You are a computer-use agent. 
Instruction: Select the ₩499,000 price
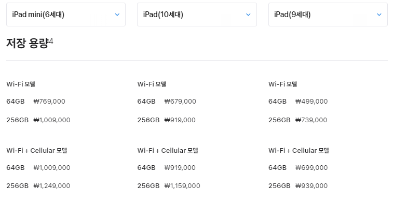pyautogui.click(x=311, y=101)
